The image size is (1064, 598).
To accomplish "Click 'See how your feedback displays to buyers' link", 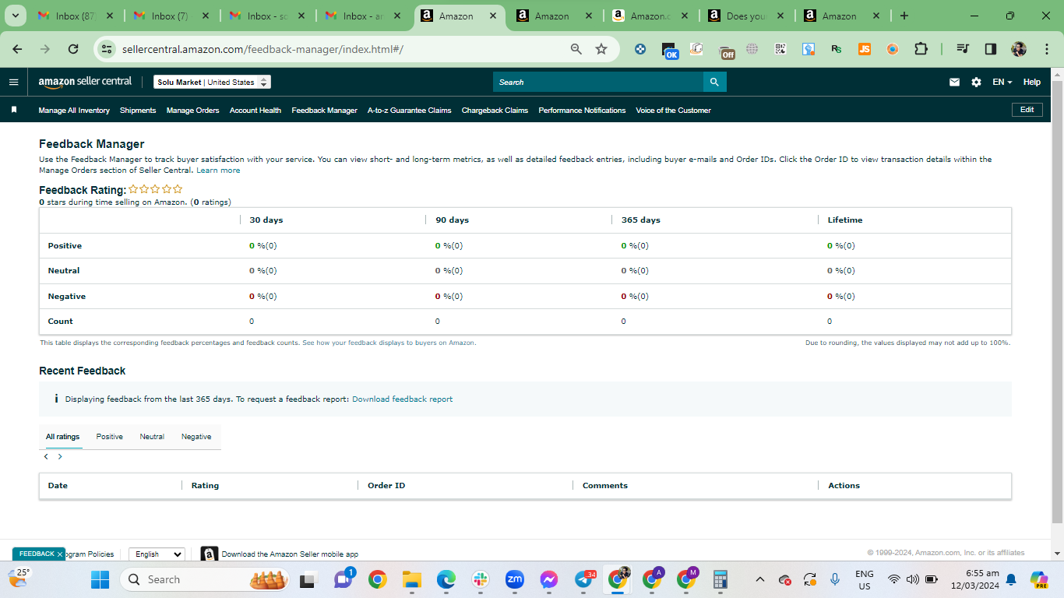I will 389,343.
